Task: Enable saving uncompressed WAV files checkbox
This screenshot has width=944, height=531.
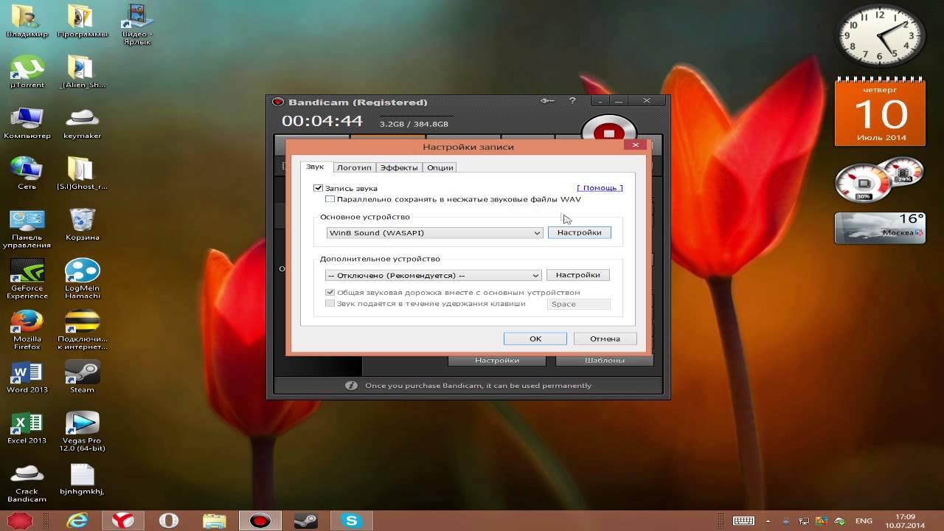Action: [x=330, y=199]
